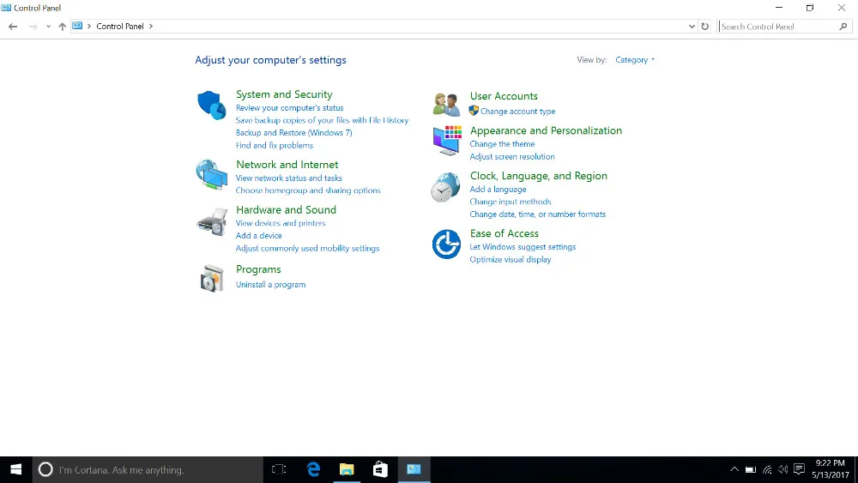
Task: Open User Accounts category heading
Action: 504,96
